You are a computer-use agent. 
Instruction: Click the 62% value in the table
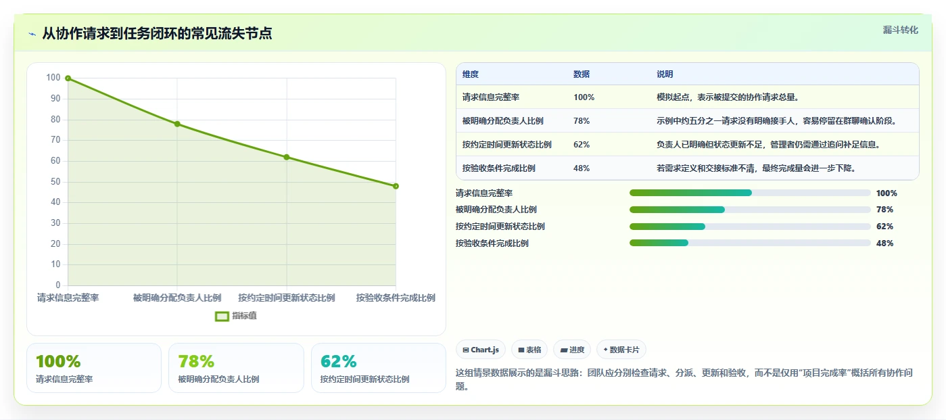(x=582, y=145)
